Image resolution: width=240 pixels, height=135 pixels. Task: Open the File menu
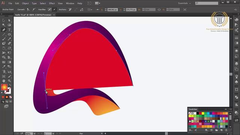(10, 3)
